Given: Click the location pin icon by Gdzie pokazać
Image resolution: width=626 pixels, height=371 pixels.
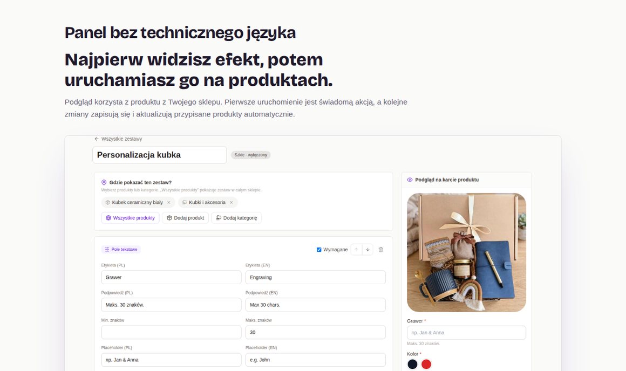Looking at the screenshot, I should (x=104, y=182).
